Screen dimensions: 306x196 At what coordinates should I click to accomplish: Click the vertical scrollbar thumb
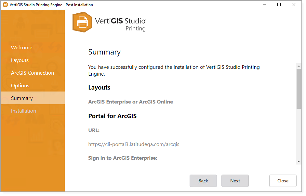299,88
